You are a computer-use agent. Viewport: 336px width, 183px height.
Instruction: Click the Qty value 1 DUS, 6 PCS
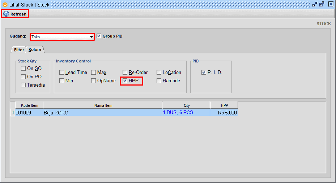click(x=178, y=113)
